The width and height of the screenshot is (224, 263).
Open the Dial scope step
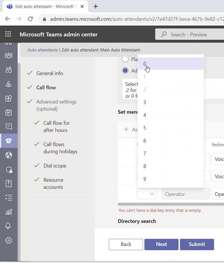pyautogui.click(x=55, y=166)
